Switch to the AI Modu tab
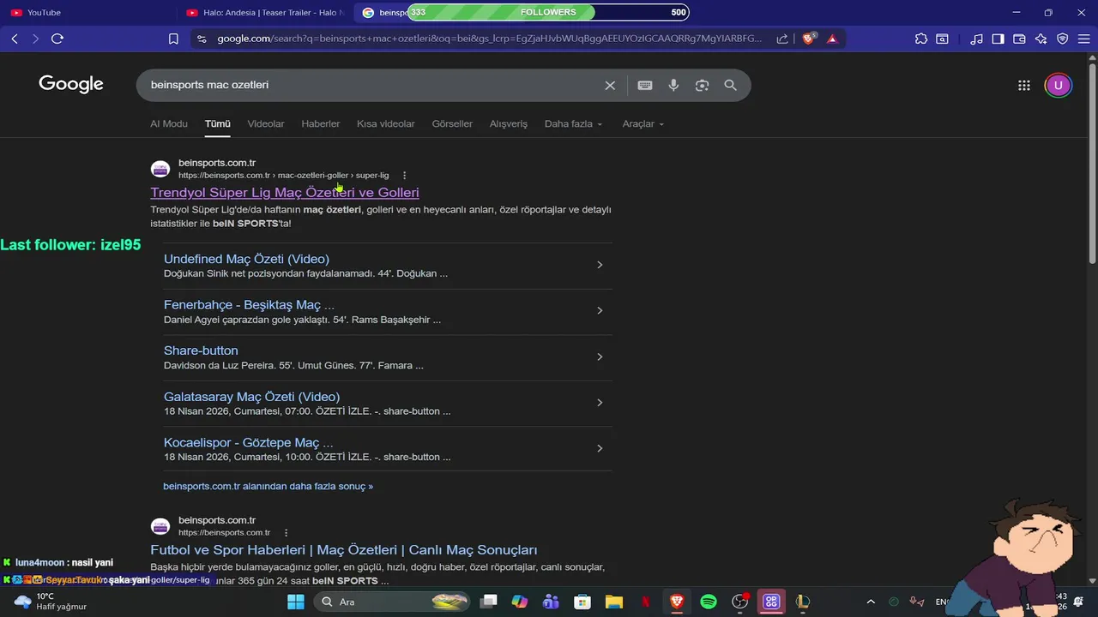The image size is (1098, 617). click(169, 123)
